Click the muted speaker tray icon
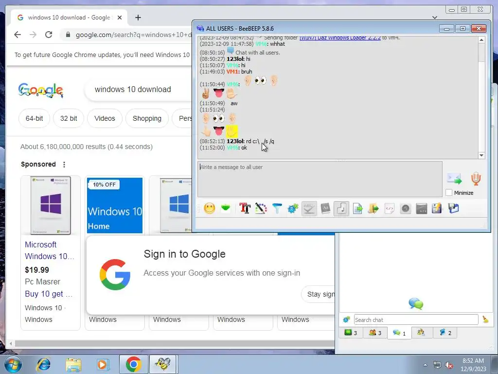The width and height of the screenshot is (498, 374). (x=449, y=365)
